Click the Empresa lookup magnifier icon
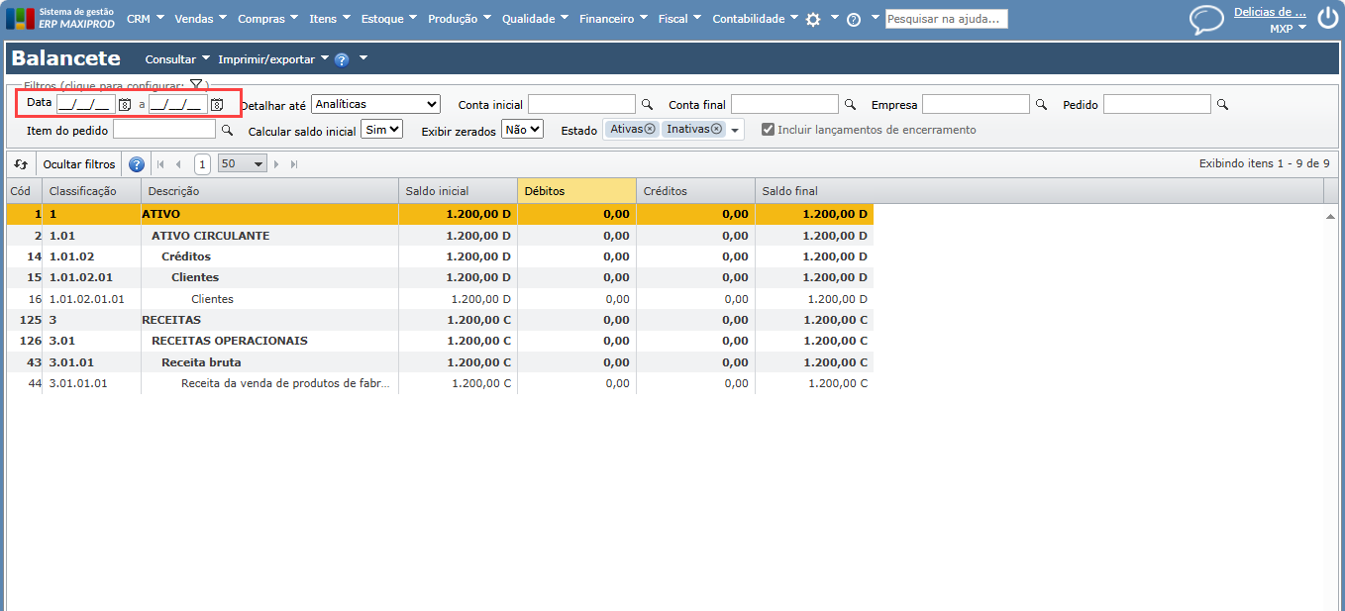 point(1041,104)
